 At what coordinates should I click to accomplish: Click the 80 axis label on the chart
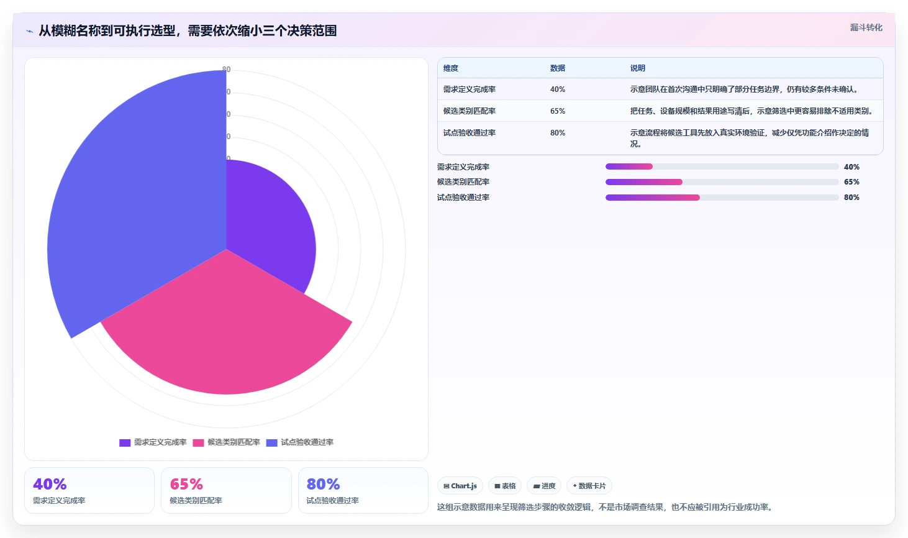coord(227,70)
